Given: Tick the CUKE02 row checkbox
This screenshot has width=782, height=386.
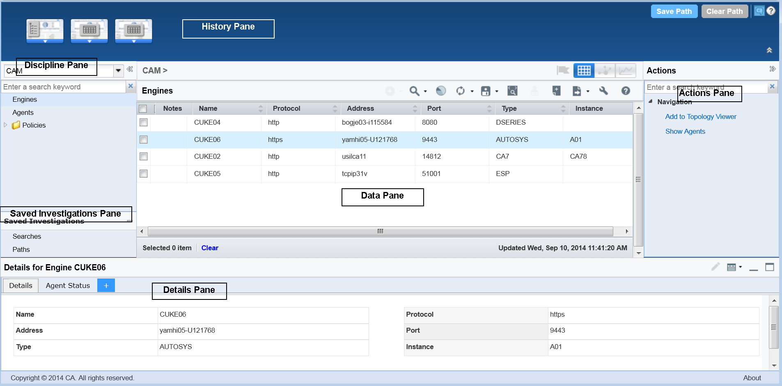Looking at the screenshot, I should [144, 157].
